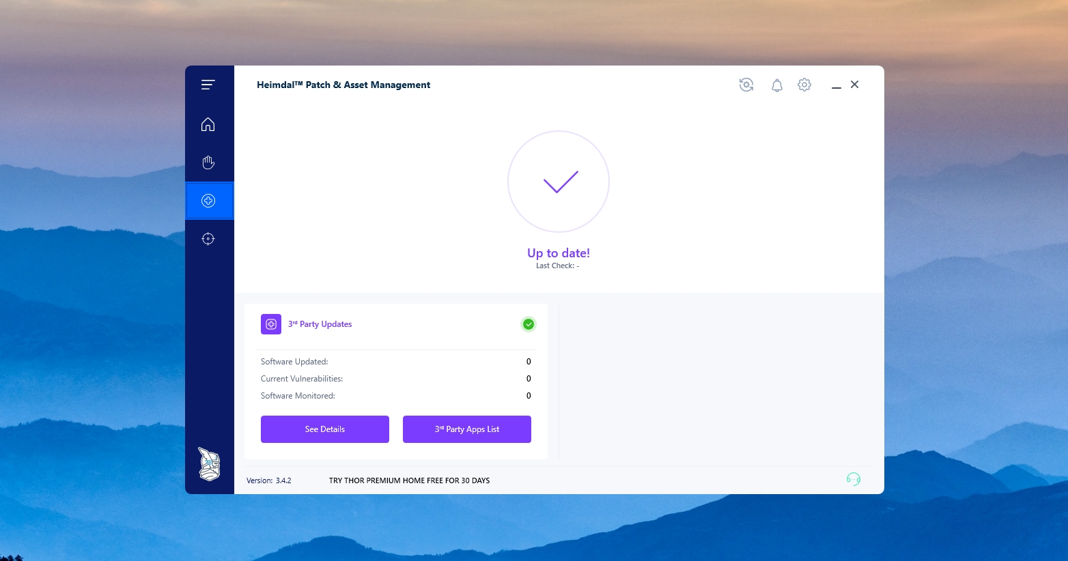Contact support via the headset icon
Viewport: 1068px width, 561px height.
(x=853, y=479)
